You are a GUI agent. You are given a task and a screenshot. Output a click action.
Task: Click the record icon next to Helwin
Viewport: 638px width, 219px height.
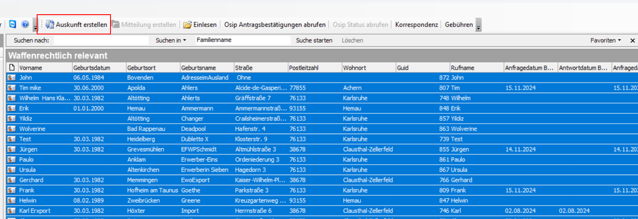tap(12, 200)
